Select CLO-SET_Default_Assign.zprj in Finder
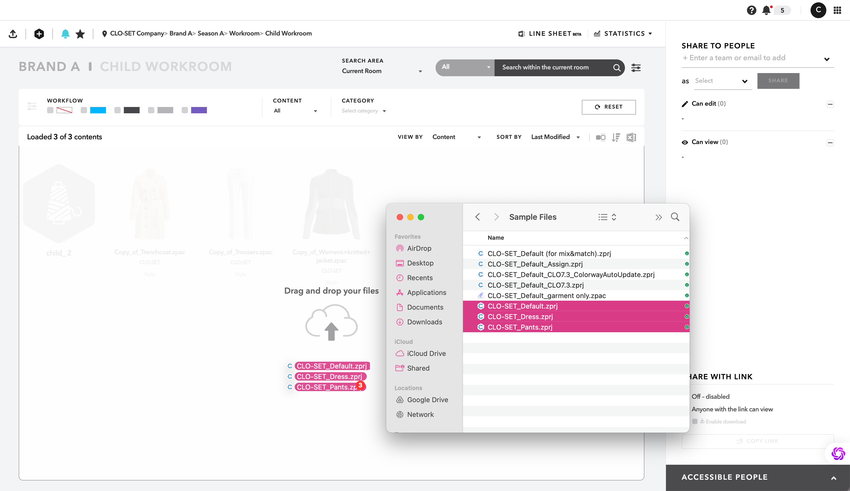 [x=576, y=264]
